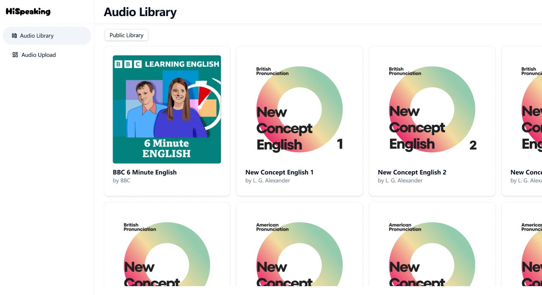Open the first American Pronunciation cover in second row

299,249
